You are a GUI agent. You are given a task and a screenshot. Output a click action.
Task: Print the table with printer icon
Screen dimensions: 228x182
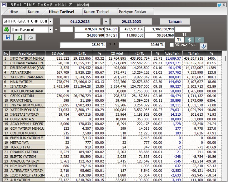(30, 37)
